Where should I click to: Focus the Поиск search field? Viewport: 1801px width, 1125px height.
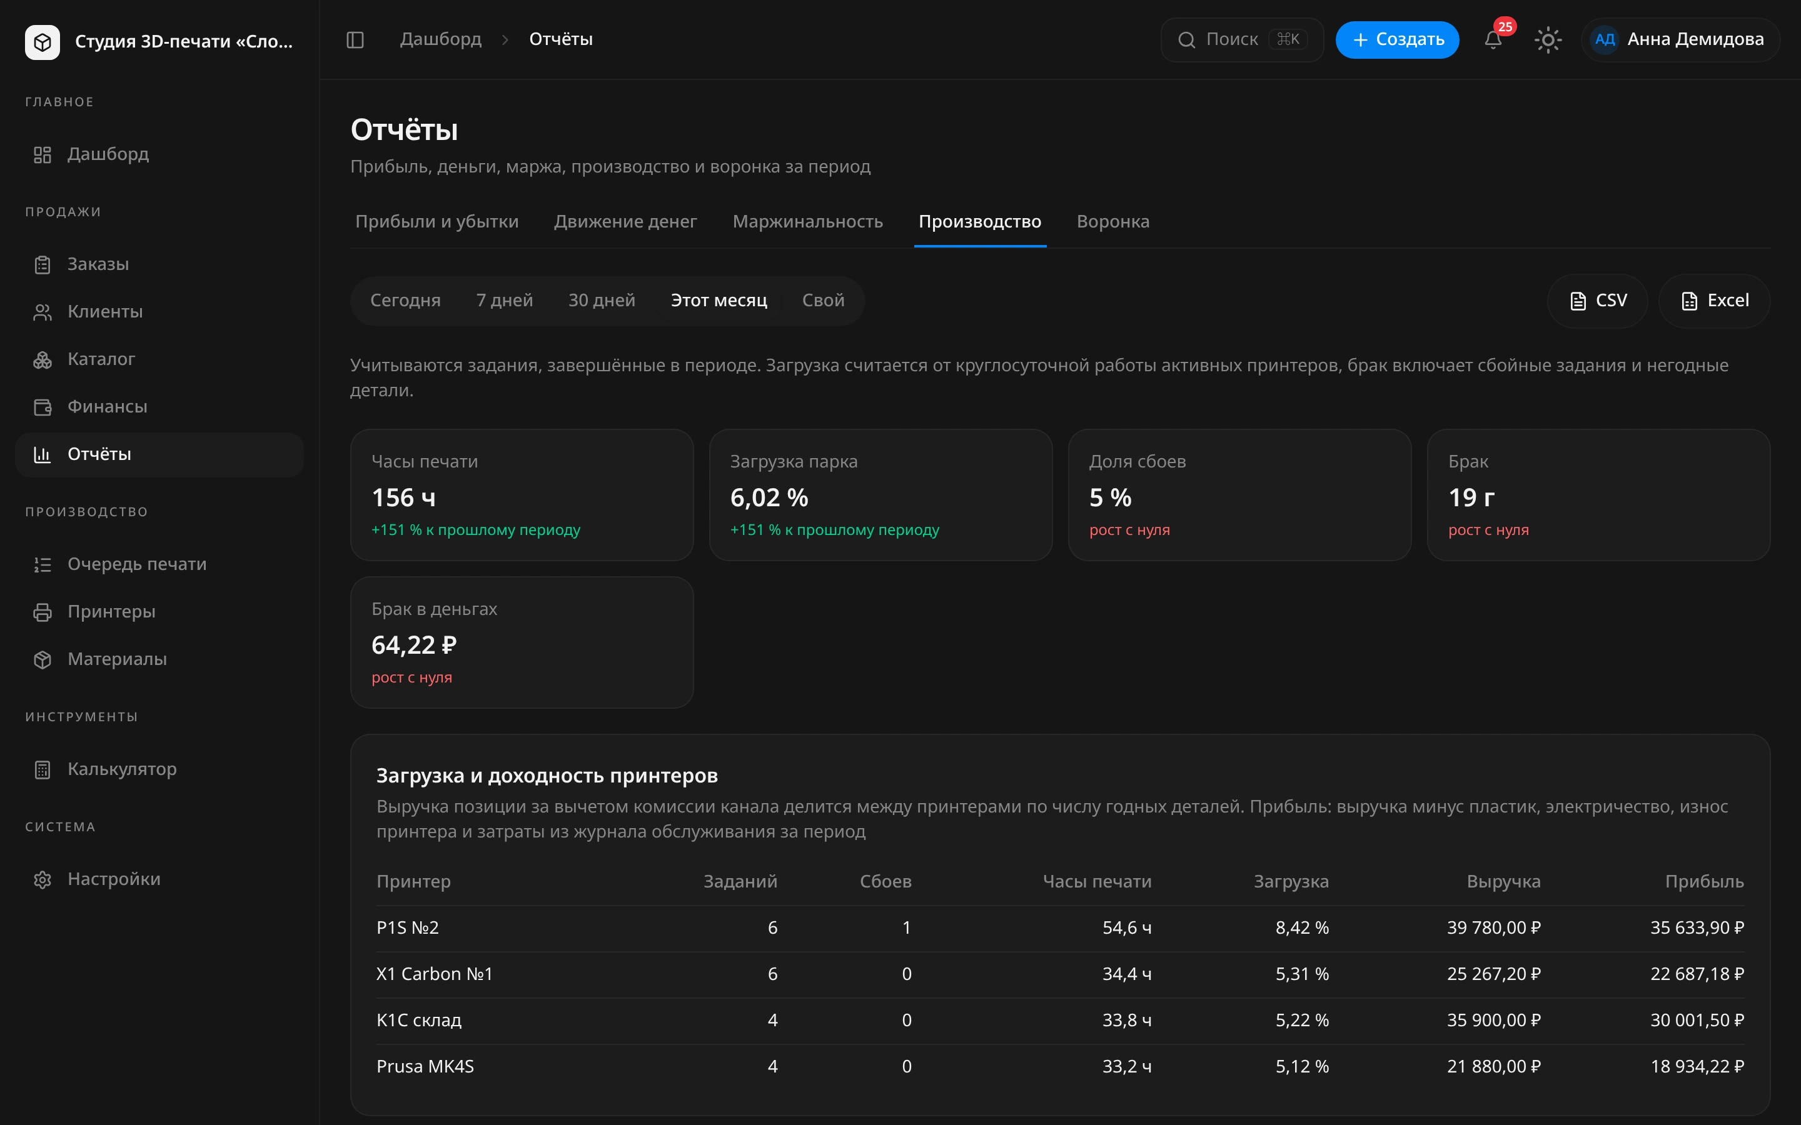[1241, 39]
